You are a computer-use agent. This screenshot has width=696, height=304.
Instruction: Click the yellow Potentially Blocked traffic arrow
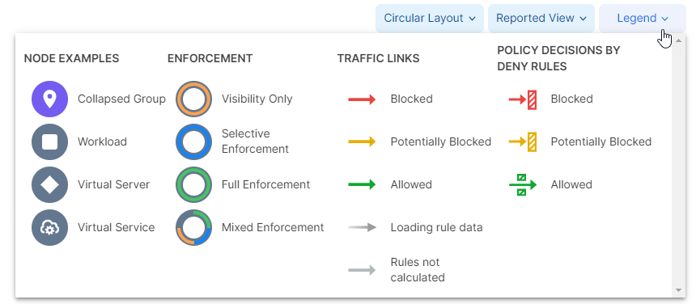point(363,141)
